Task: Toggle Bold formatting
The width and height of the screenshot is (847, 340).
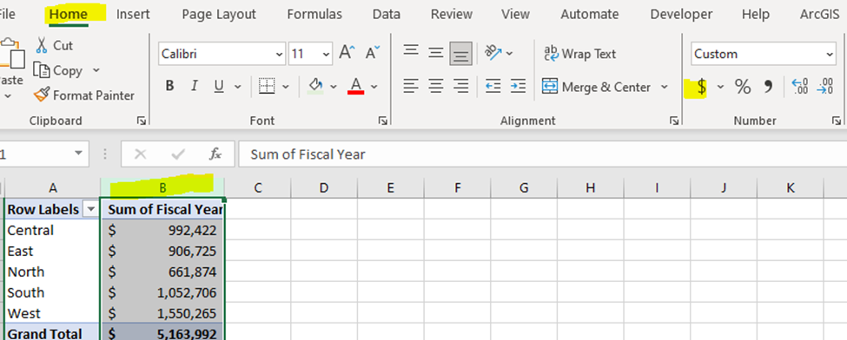Action: point(169,86)
